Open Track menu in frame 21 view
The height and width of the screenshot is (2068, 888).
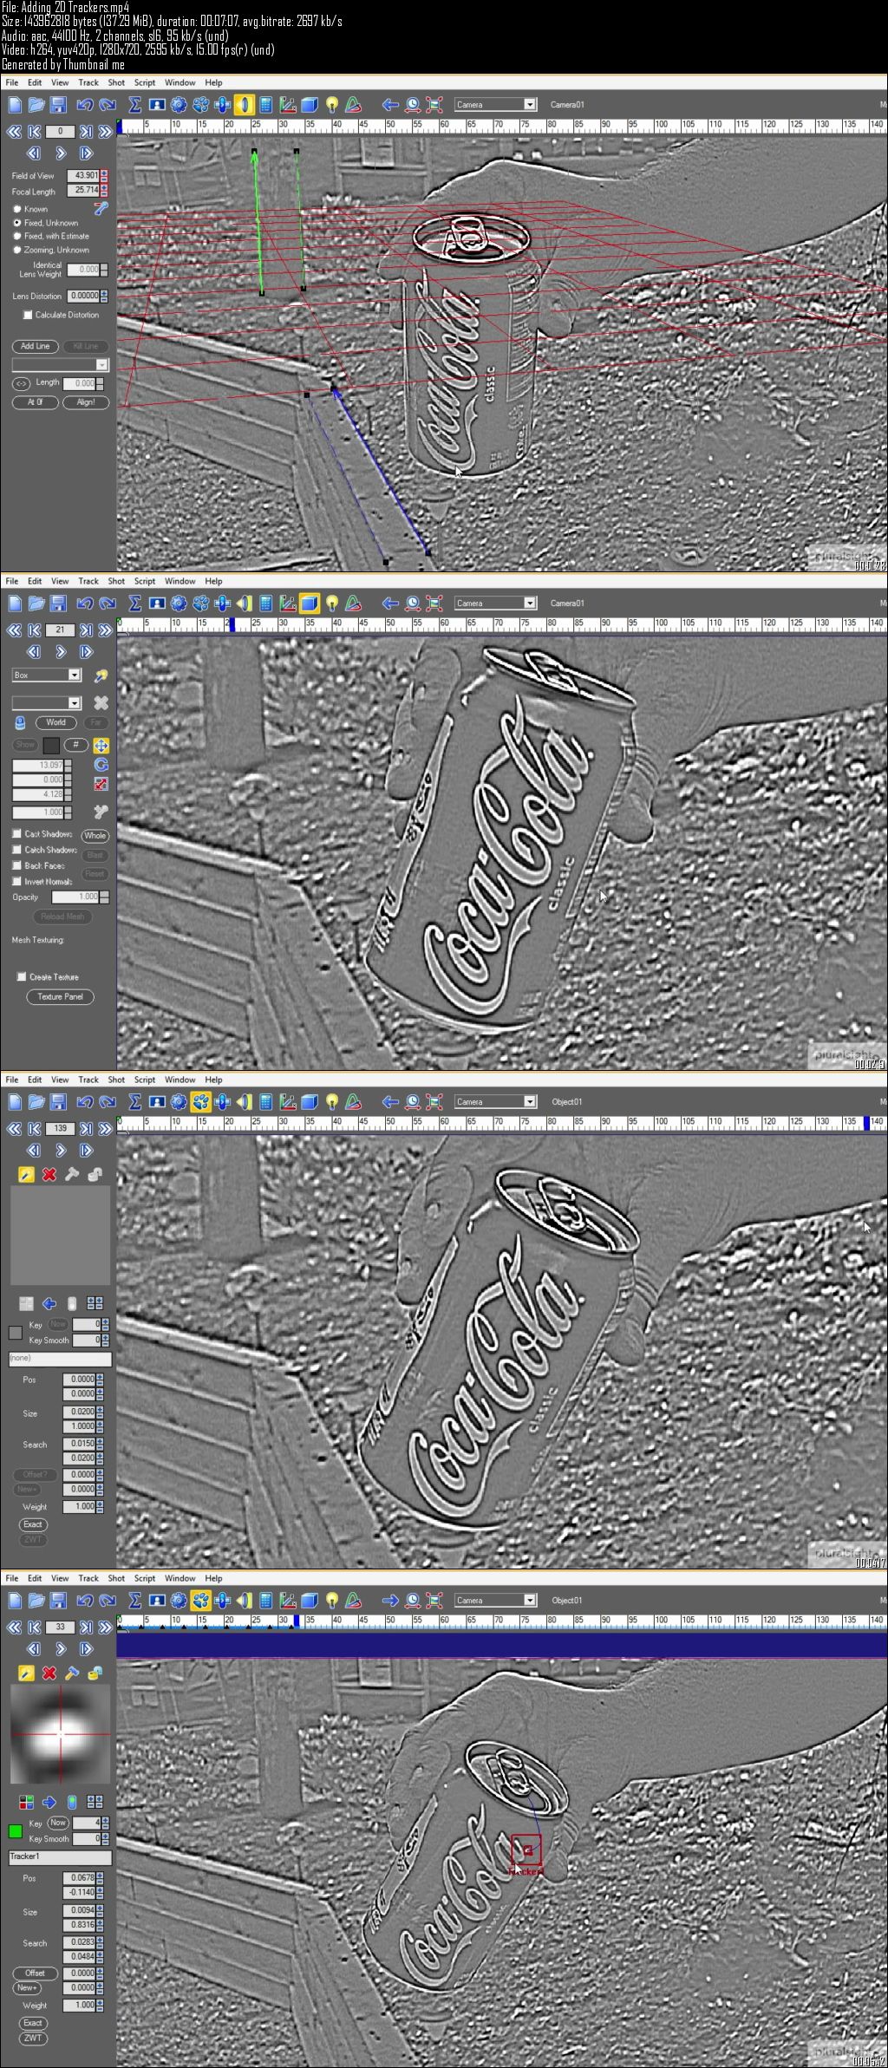coord(88,582)
